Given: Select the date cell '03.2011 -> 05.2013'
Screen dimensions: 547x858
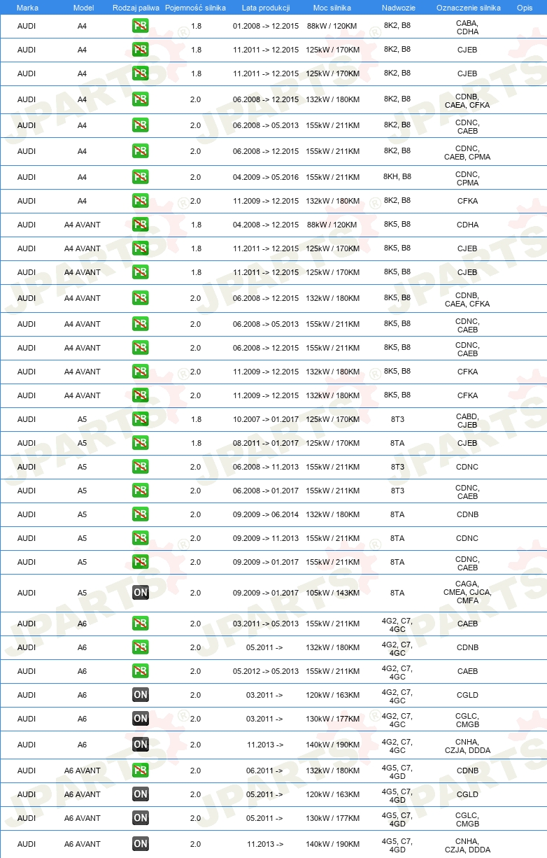Looking at the screenshot, I should click(266, 624).
